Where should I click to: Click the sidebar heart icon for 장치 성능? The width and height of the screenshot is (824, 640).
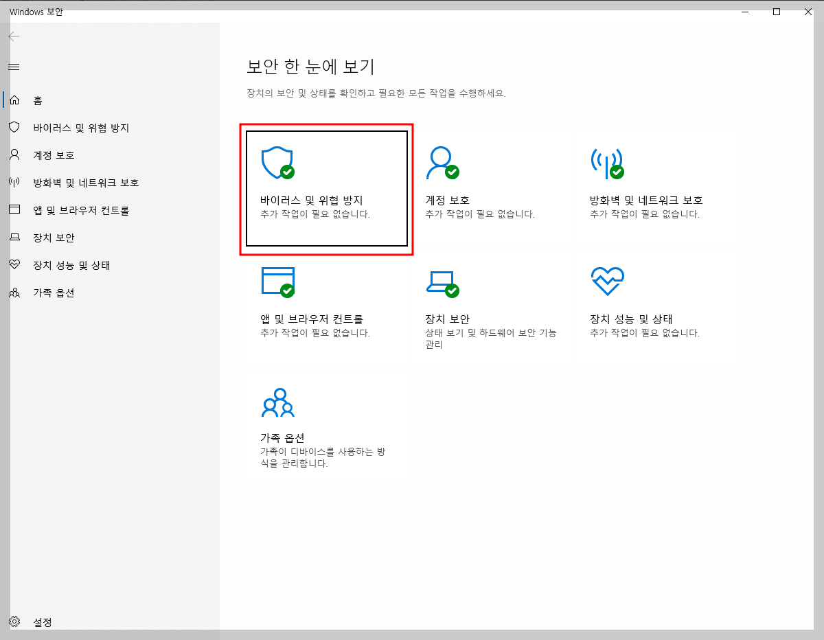[14, 265]
